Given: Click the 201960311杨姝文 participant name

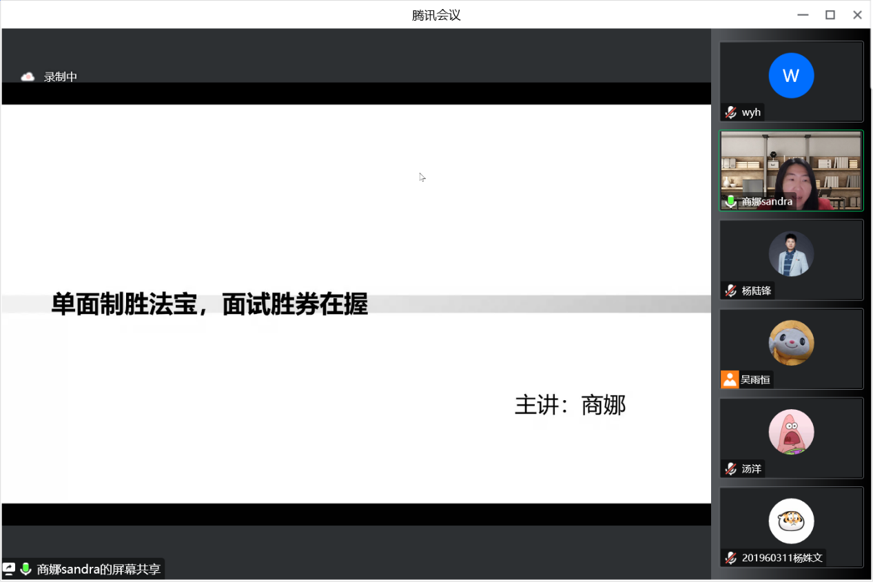Looking at the screenshot, I should coord(782,558).
